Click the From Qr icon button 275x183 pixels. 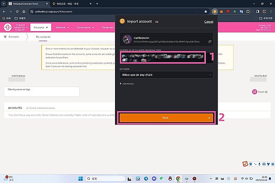254,91
